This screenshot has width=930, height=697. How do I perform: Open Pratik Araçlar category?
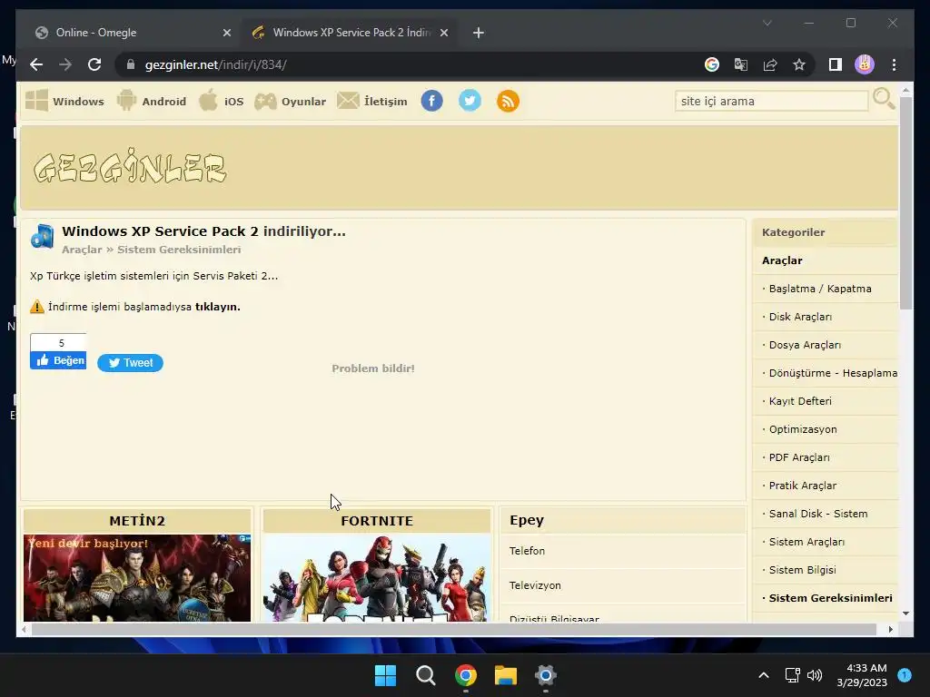point(803,486)
